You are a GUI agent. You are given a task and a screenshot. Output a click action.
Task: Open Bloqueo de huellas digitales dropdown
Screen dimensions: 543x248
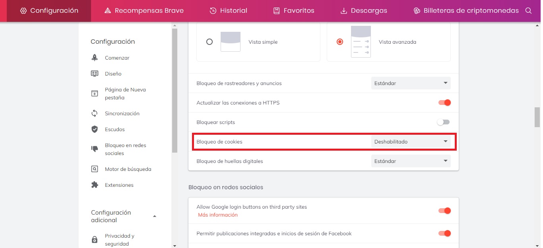click(x=411, y=161)
